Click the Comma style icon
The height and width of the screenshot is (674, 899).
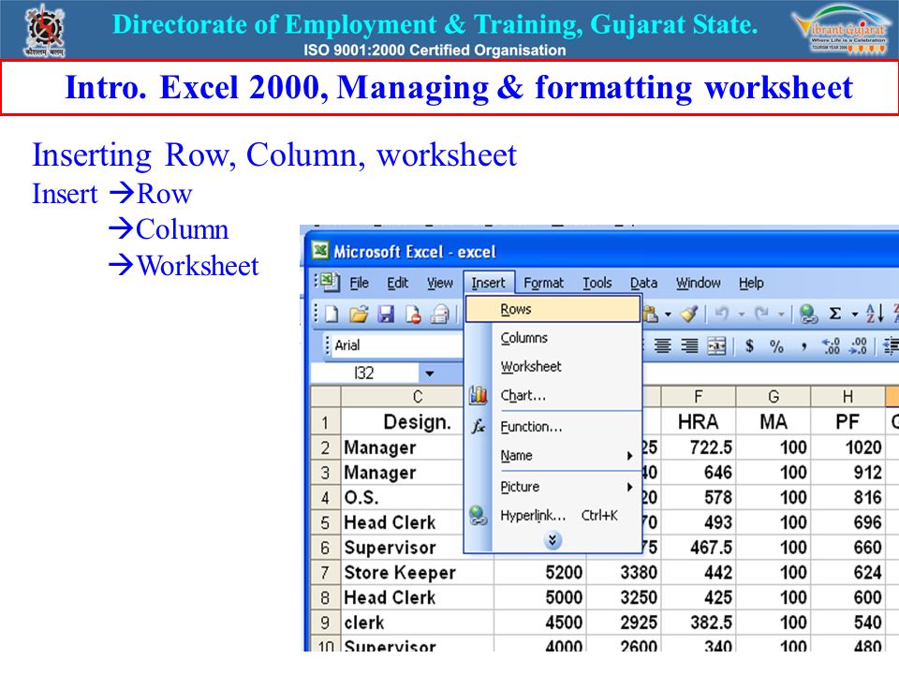[x=804, y=346]
